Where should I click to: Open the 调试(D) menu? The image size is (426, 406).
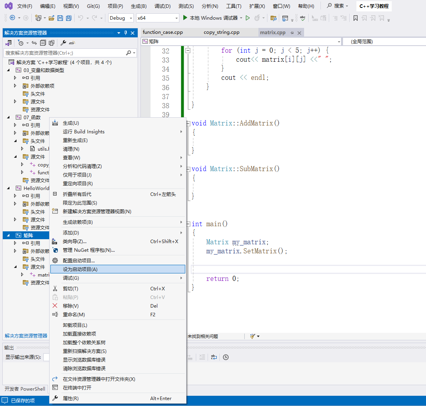[162, 6]
